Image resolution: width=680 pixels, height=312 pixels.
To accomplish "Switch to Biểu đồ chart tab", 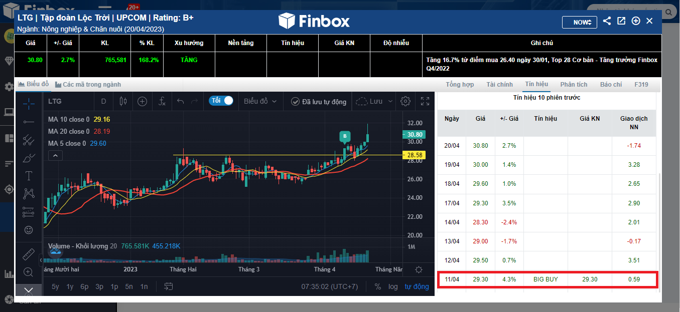I will (33, 84).
